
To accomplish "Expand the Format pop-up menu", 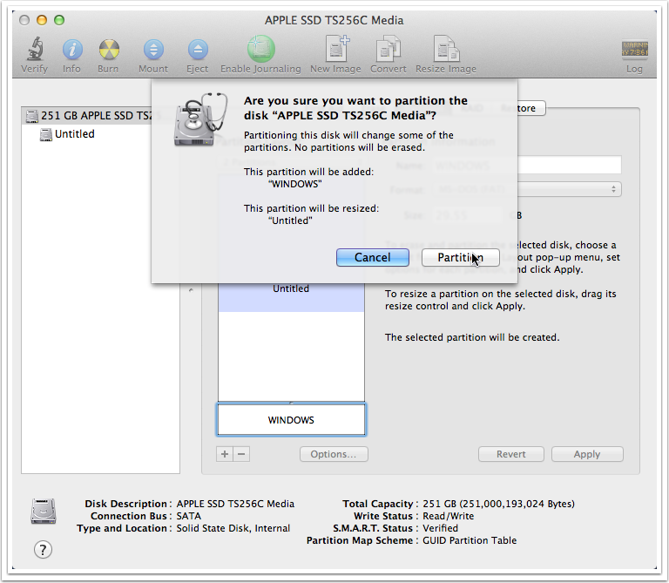I will (x=566, y=189).
